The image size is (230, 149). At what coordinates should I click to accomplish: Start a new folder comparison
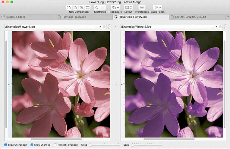pos(87,8)
